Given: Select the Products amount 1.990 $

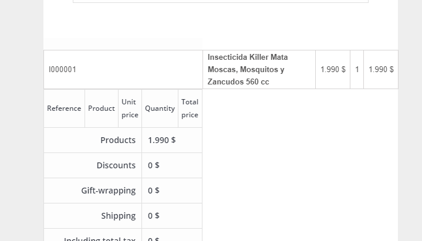Looking at the screenshot, I should [x=162, y=140].
